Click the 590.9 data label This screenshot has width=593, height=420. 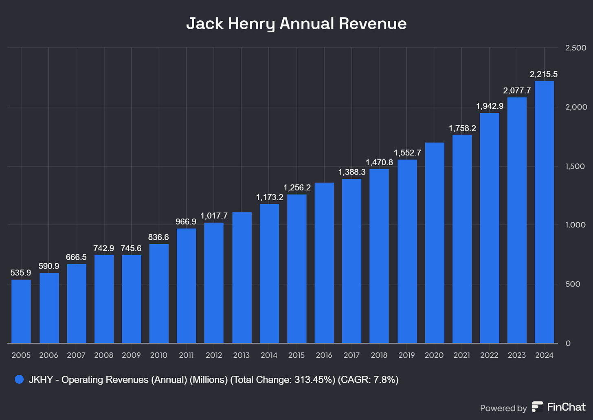(x=49, y=266)
